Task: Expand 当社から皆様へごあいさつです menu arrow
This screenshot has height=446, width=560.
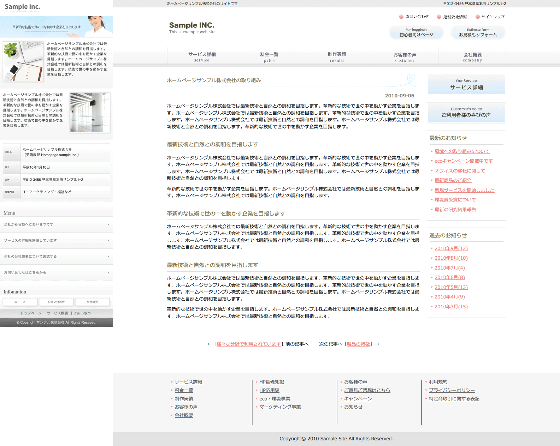Action: [x=108, y=224]
